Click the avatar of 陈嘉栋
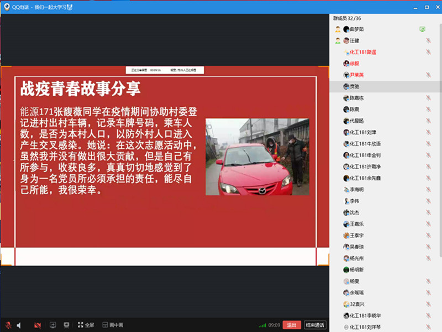Viewport: 442px width, 332px height. coord(346,98)
